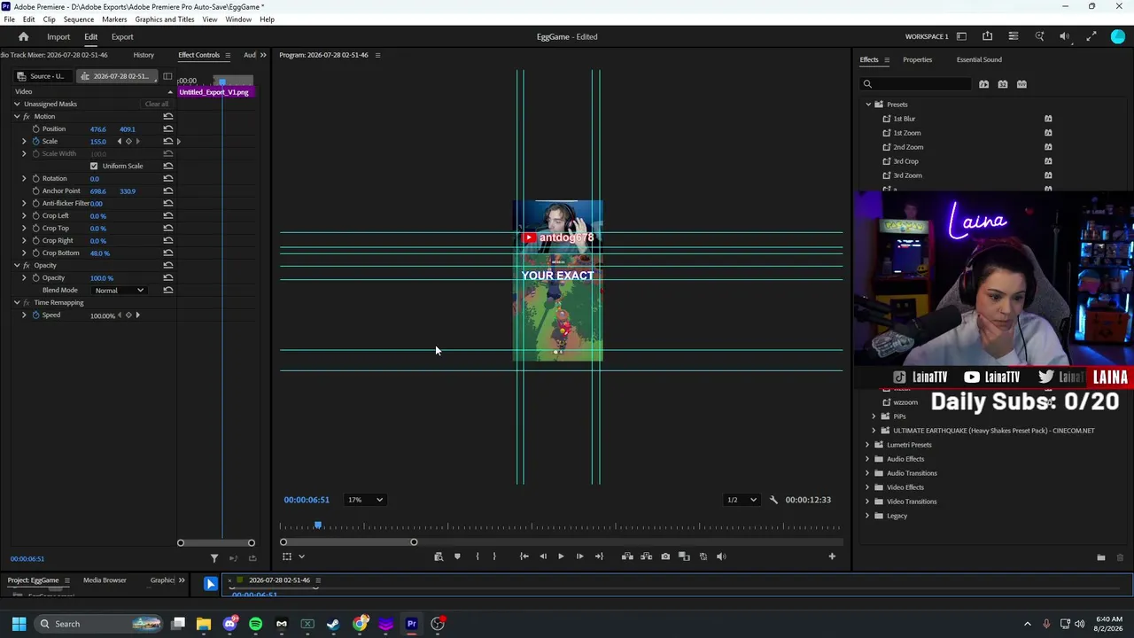Switch to the History tab

click(144, 55)
